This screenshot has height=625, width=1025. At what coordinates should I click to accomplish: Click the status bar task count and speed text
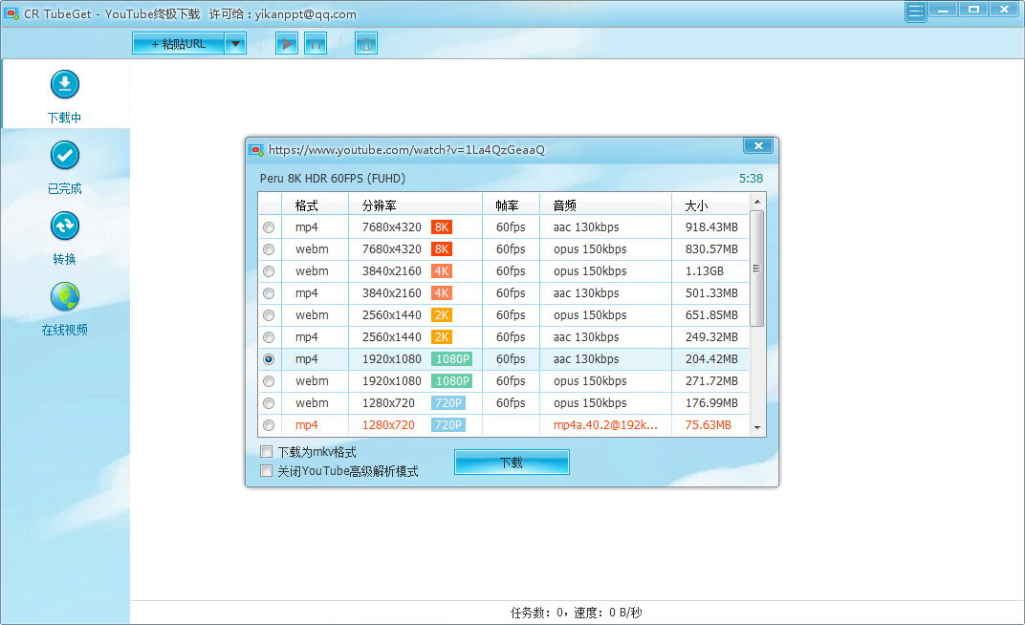(576, 613)
